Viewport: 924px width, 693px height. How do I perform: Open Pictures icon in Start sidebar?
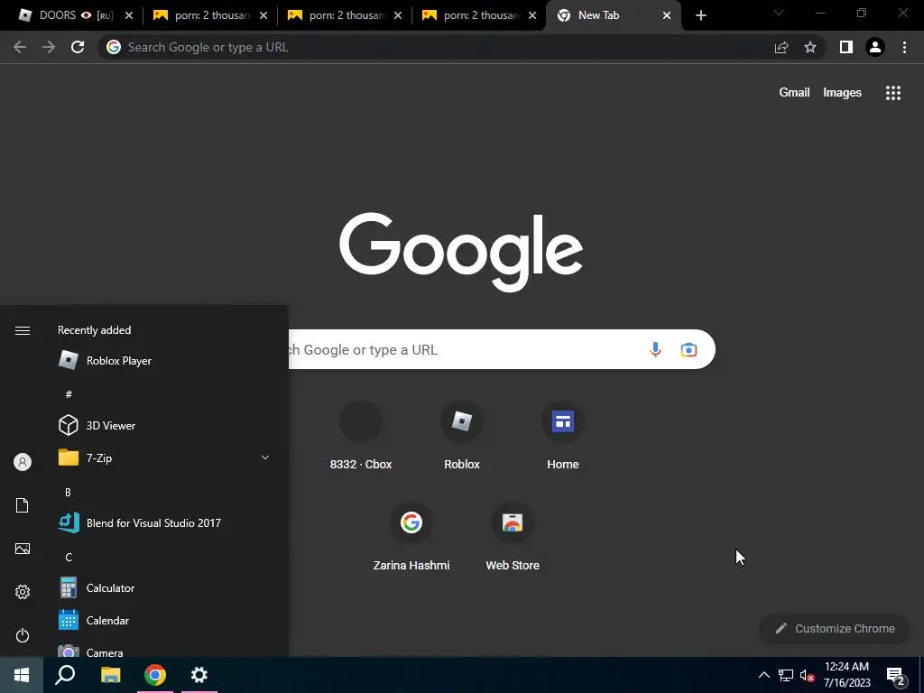(23, 549)
